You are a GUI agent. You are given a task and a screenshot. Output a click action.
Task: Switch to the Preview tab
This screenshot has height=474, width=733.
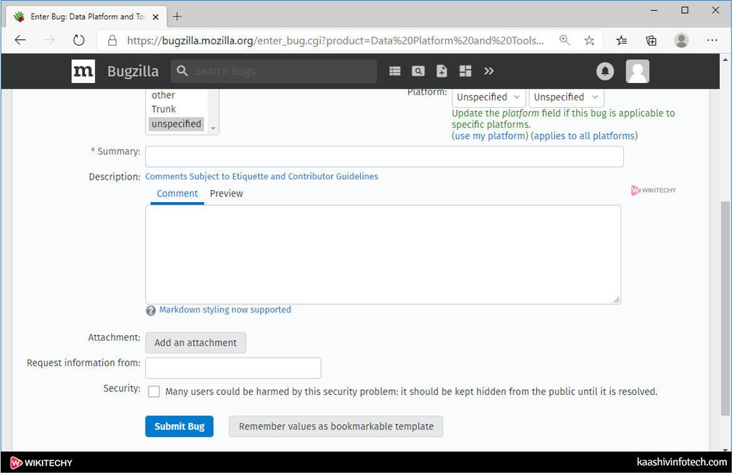226,193
